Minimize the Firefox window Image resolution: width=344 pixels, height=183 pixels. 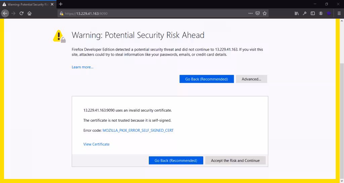[315, 4]
